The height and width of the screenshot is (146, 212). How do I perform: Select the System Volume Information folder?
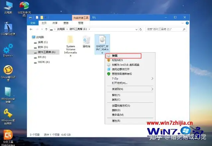tap(70, 46)
